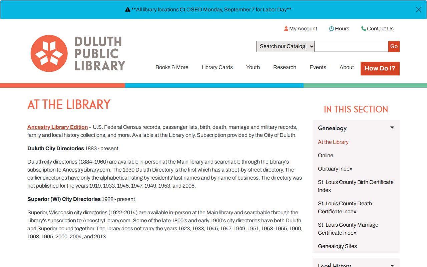The width and height of the screenshot is (427, 267).
Task: Open St. Louis County Marriage Certificate Index
Action: (348, 229)
